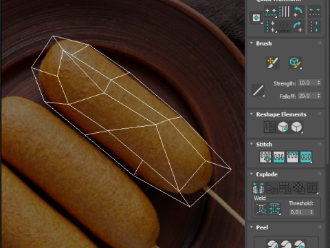Image resolution: width=330 pixels, height=248 pixels.
Task: Rotate selection counter-clockwise 90 degrees
Action: pos(298,12)
